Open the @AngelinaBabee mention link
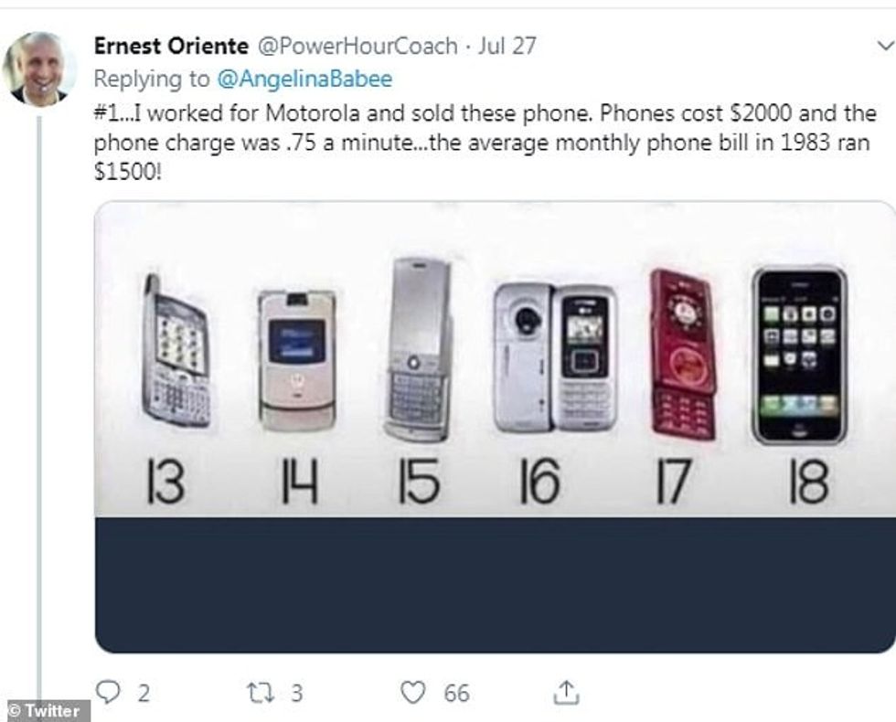 coord(304,80)
